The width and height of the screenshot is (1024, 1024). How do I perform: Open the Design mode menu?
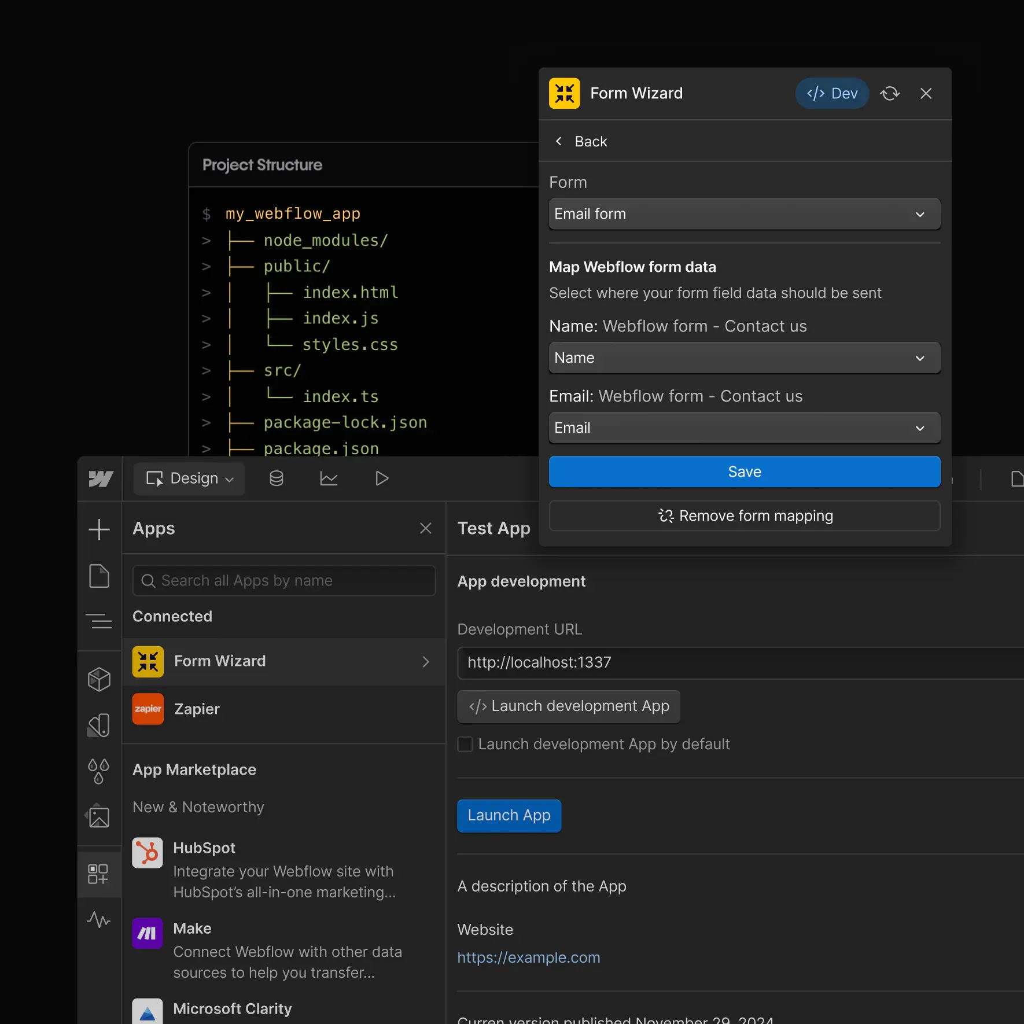point(189,478)
